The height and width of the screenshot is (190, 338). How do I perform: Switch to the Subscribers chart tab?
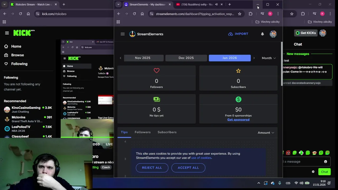[167, 132]
